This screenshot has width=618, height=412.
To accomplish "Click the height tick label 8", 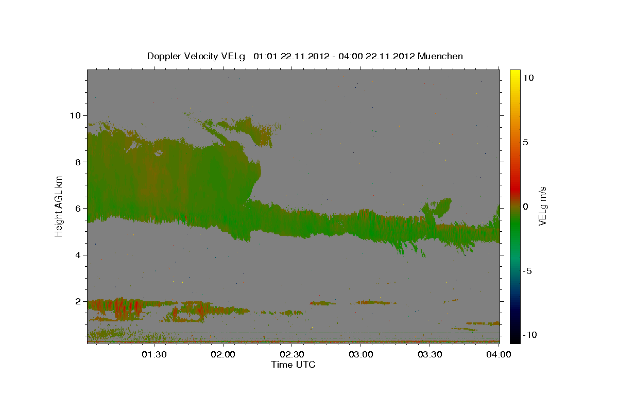I will 79,162.
